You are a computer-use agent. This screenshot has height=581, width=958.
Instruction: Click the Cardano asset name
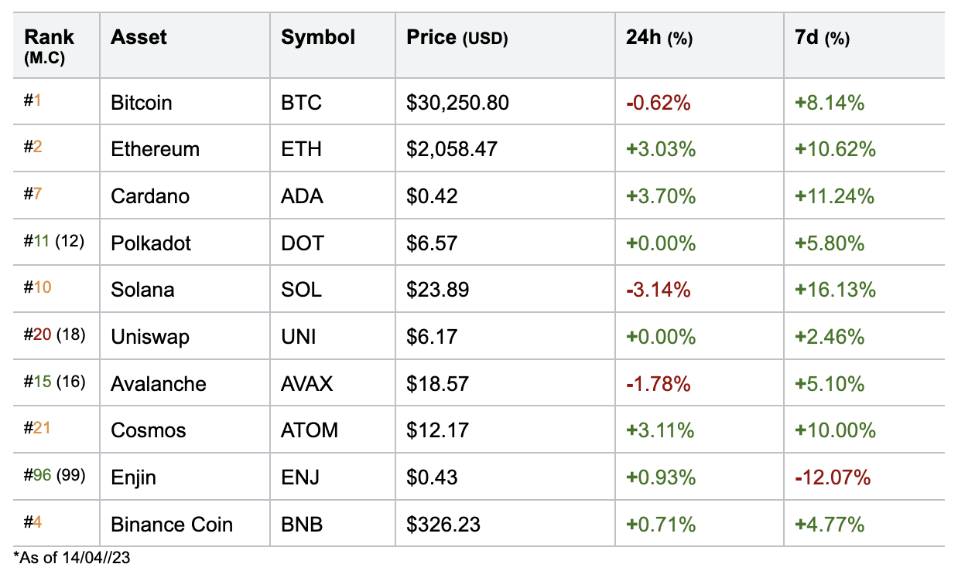[150, 196]
